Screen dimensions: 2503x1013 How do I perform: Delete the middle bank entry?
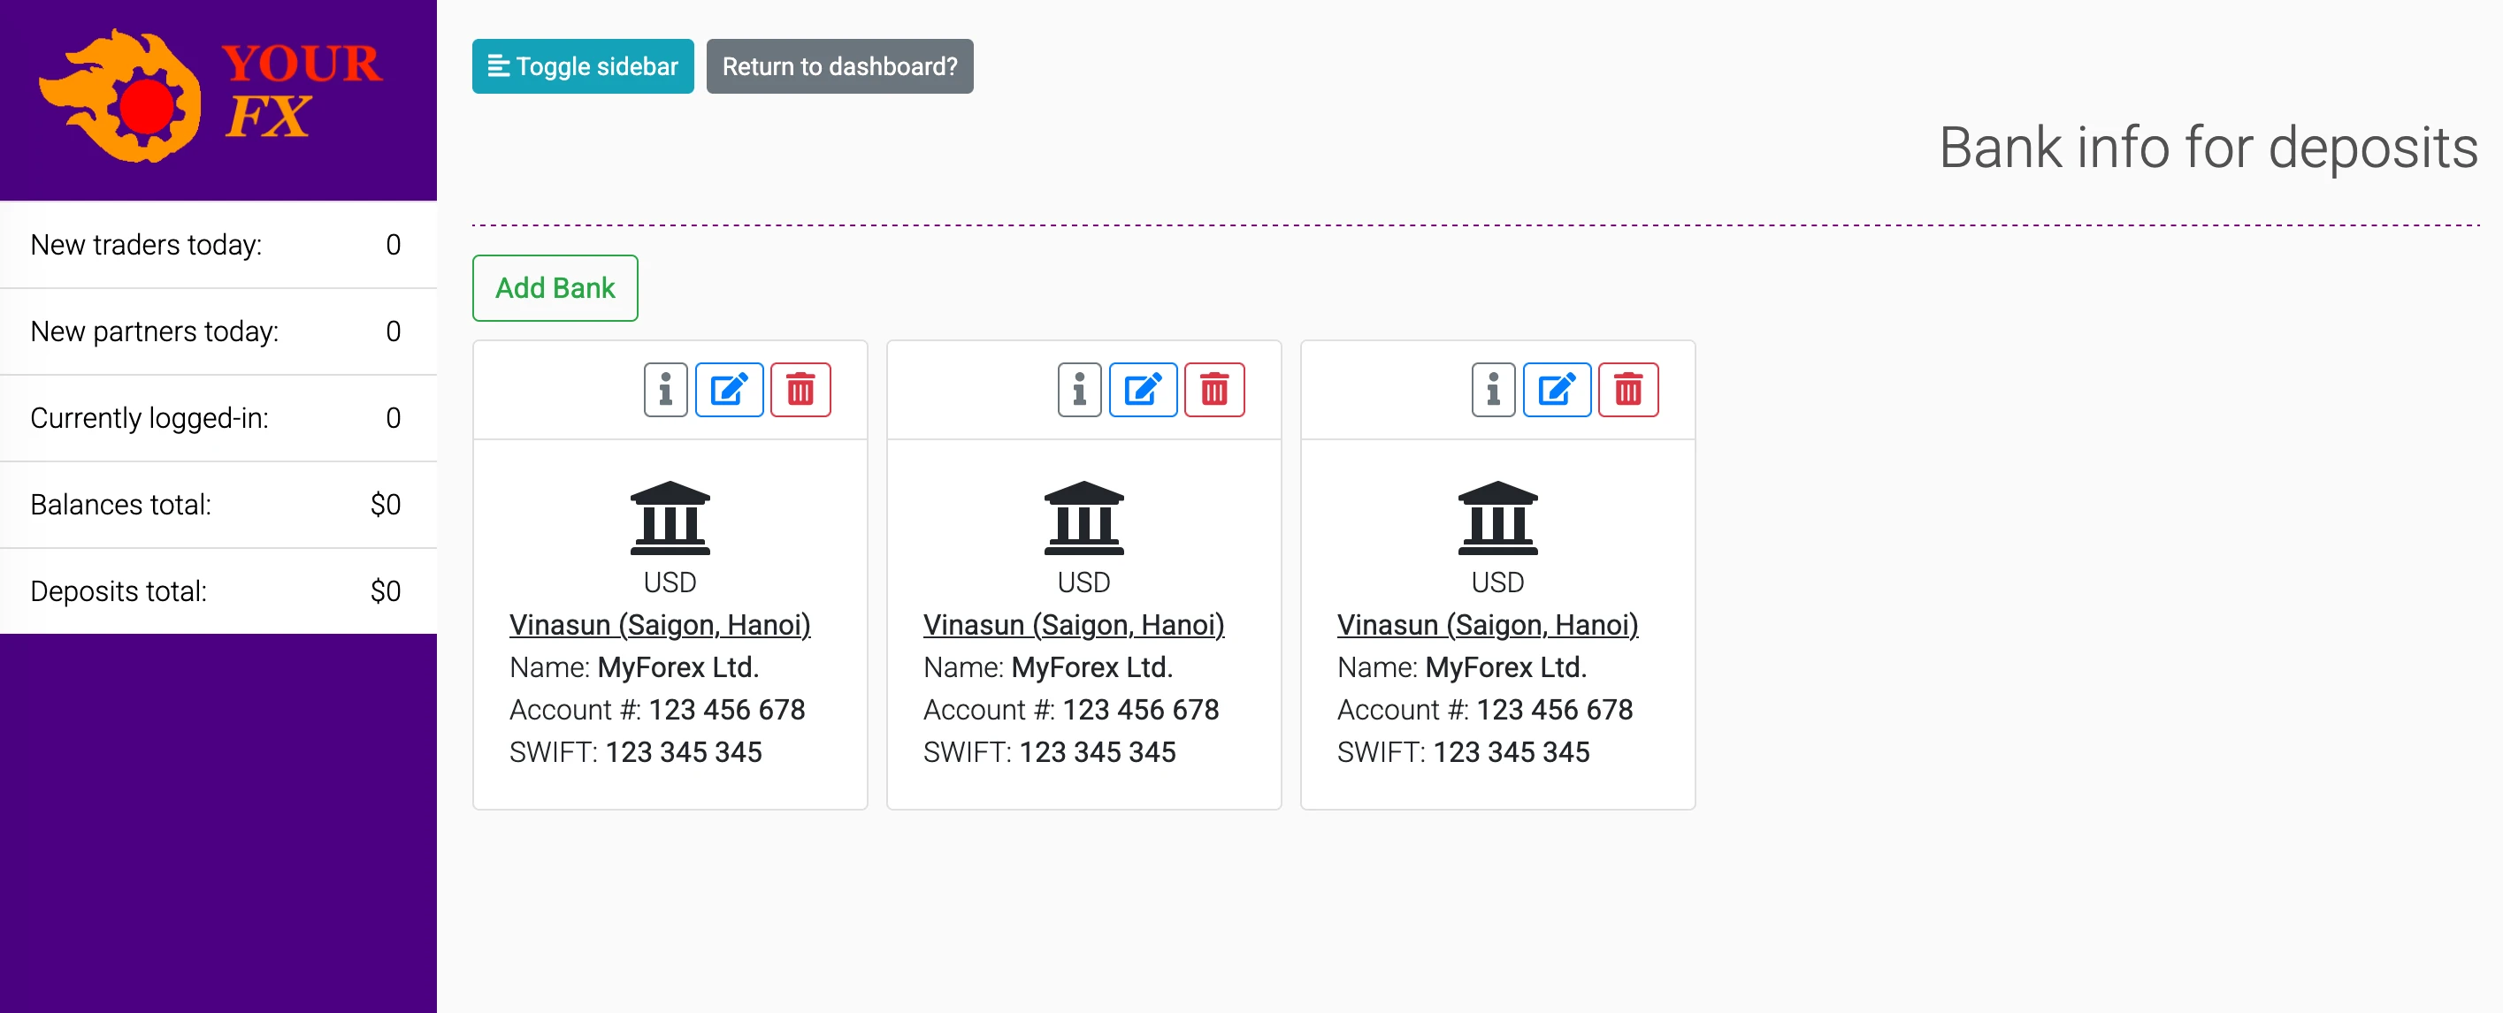1213,390
